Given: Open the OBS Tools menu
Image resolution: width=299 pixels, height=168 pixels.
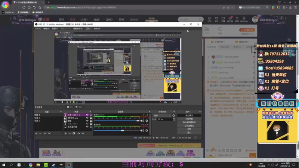Looking at the screenshot, I should click(88, 29).
